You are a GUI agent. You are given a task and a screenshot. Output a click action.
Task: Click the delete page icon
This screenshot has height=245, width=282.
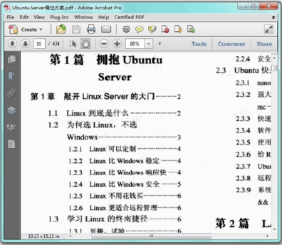tap(165, 29)
